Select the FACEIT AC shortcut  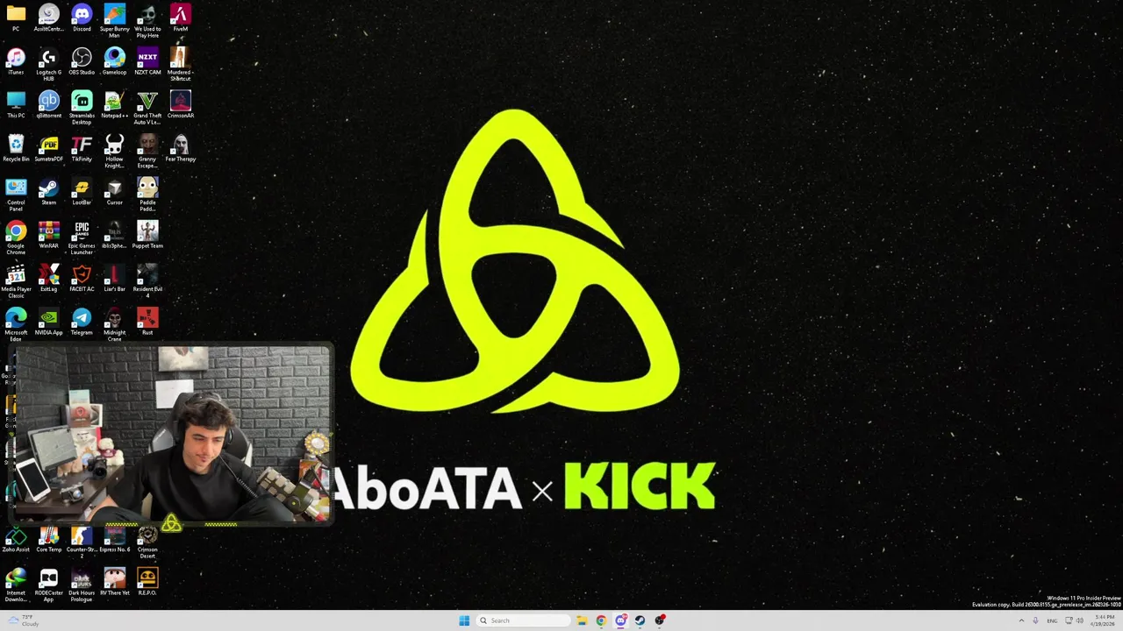pos(82,279)
